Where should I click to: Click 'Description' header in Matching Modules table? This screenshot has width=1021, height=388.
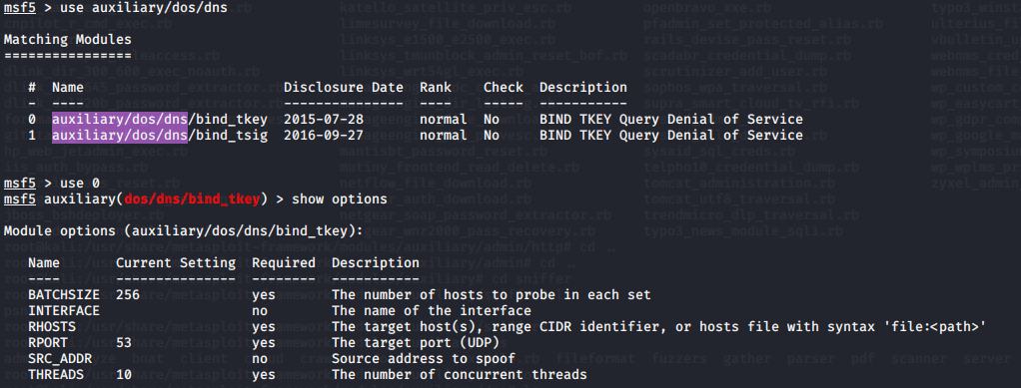point(583,87)
